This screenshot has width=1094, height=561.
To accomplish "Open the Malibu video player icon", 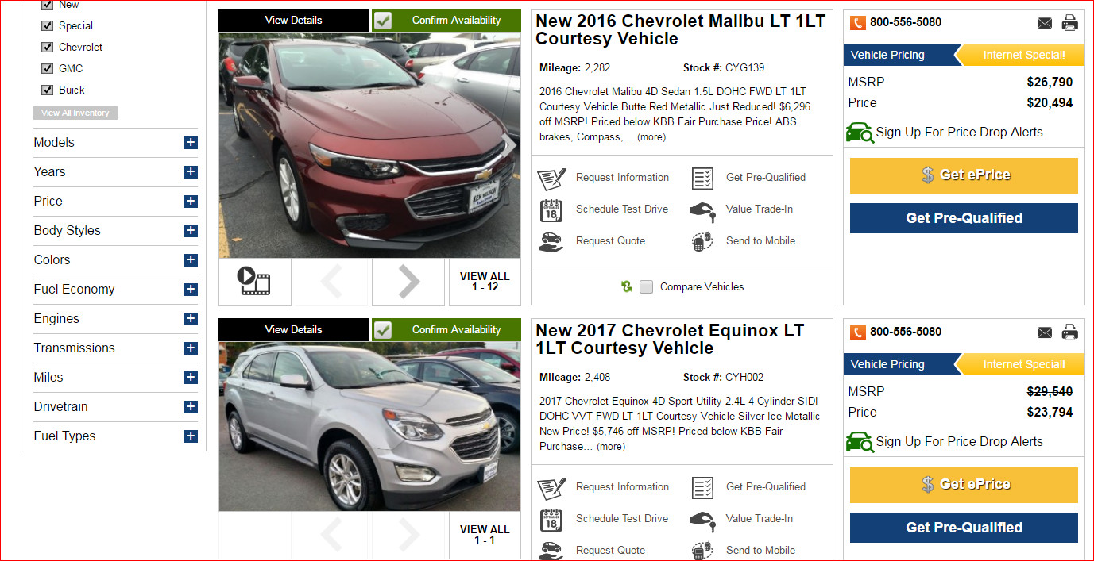I will click(x=255, y=282).
